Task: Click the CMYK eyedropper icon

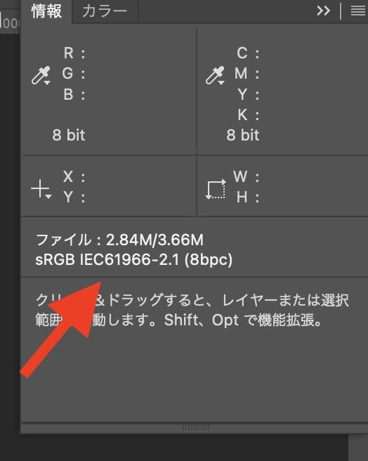Action: tap(215, 75)
